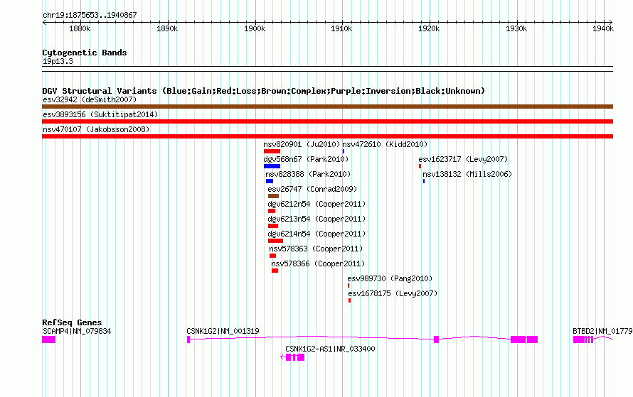Open the esv32942 (deSmith2007) label
The image size is (633, 397).
(x=90, y=99)
